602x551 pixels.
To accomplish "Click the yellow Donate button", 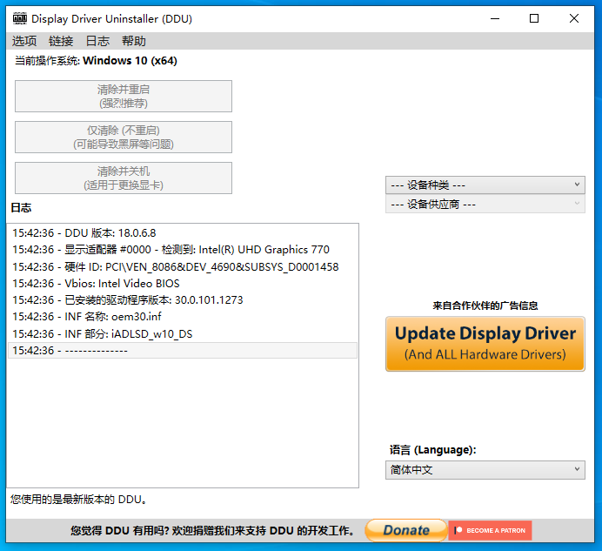I will tap(405, 530).
